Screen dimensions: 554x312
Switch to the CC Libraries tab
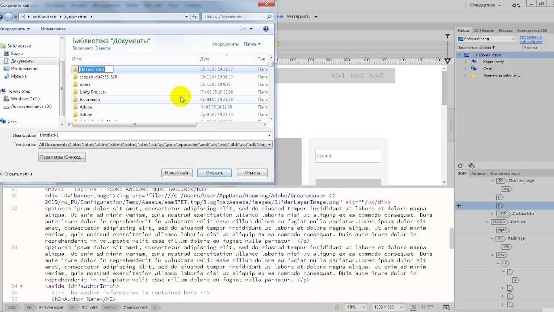click(483, 30)
